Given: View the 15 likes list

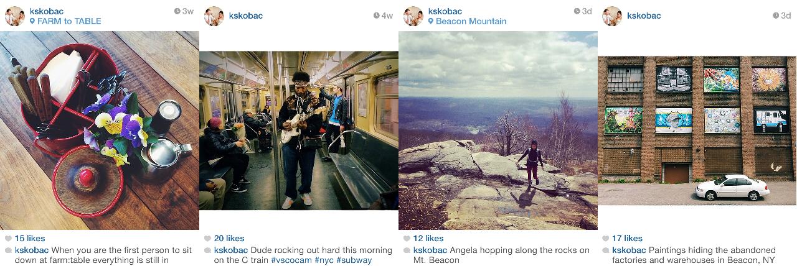Looking at the screenshot, I should pyautogui.click(x=30, y=239).
